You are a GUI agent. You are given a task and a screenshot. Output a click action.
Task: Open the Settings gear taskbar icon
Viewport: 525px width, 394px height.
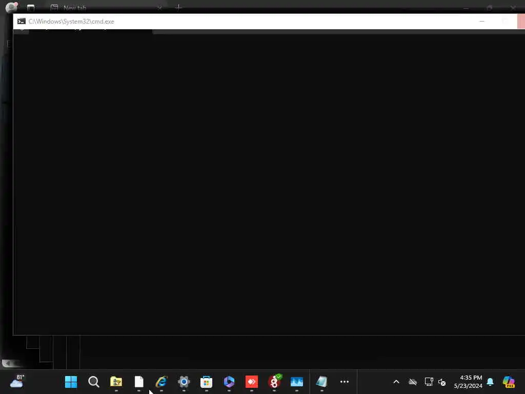tap(184, 382)
